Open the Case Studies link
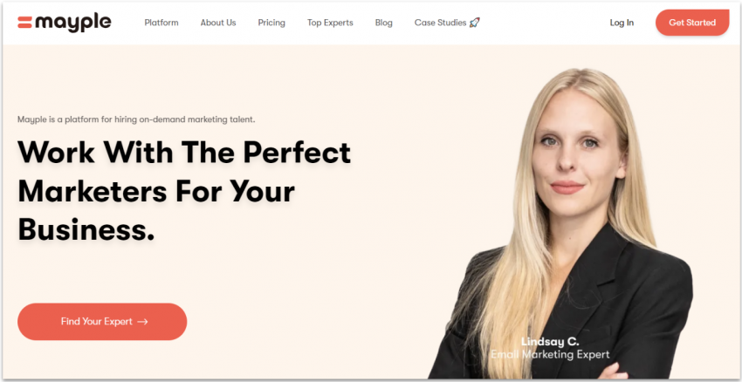Screen dimensions: 742x382 coord(441,23)
